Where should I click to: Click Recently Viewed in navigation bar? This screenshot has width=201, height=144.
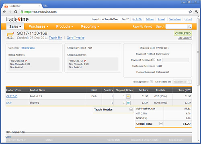[142, 26]
